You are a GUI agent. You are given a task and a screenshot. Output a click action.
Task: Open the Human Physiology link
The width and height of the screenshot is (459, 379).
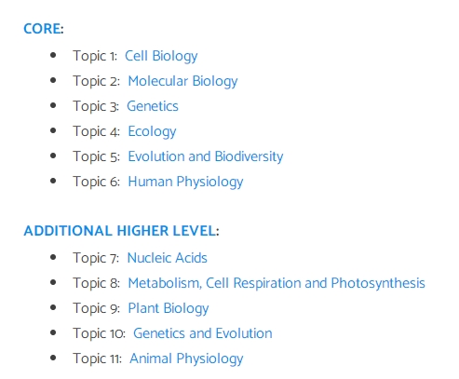click(185, 182)
